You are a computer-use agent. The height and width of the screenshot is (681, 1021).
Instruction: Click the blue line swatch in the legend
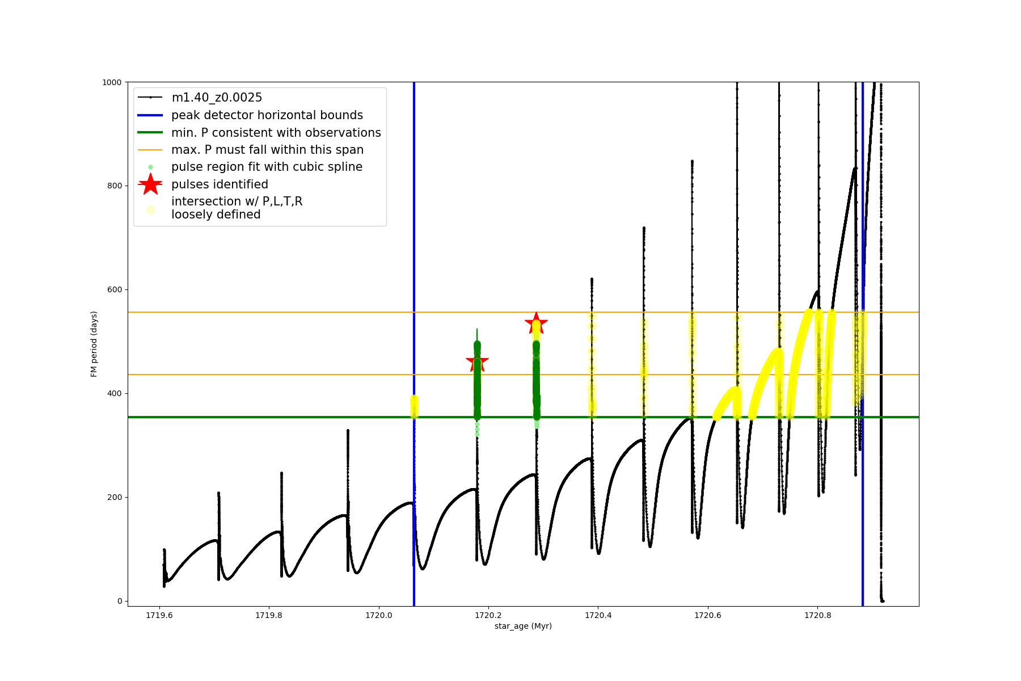point(150,115)
